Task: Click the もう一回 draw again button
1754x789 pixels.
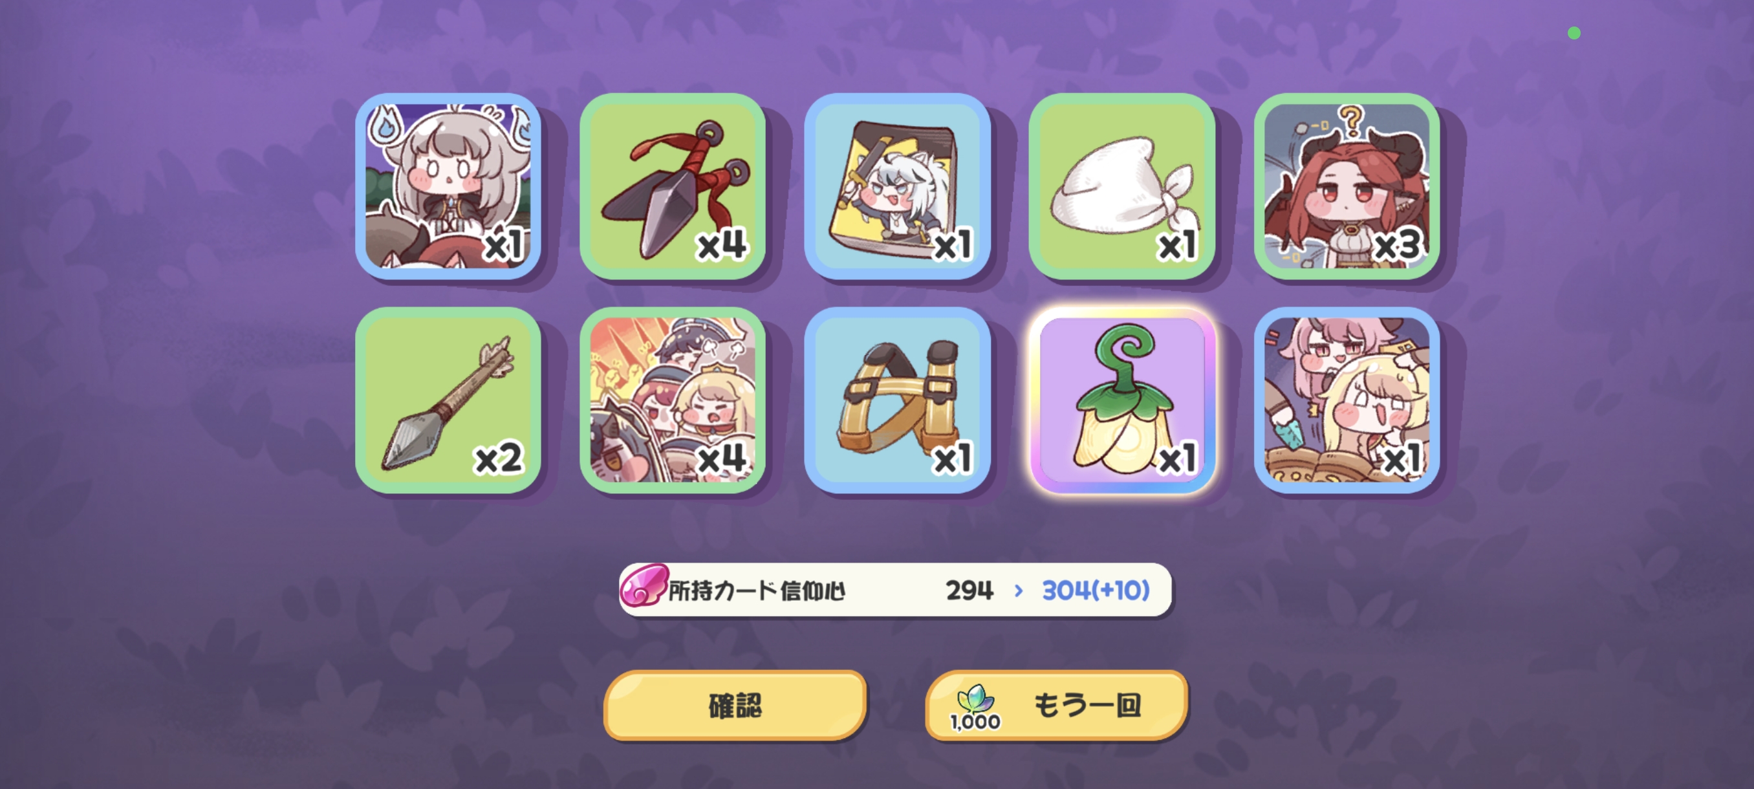Action: [x=1057, y=706]
